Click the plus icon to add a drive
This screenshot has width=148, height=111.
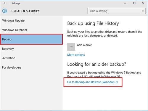click(71, 47)
